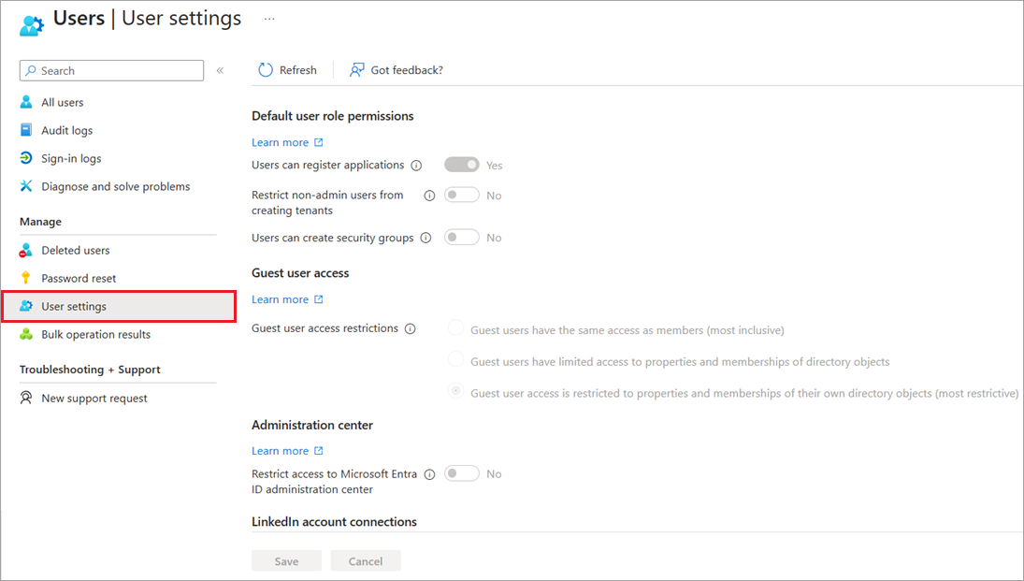Image resolution: width=1024 pixels, height=581 pixels.
Task: Open Password reset settings
Action: (x=79, y=278)
